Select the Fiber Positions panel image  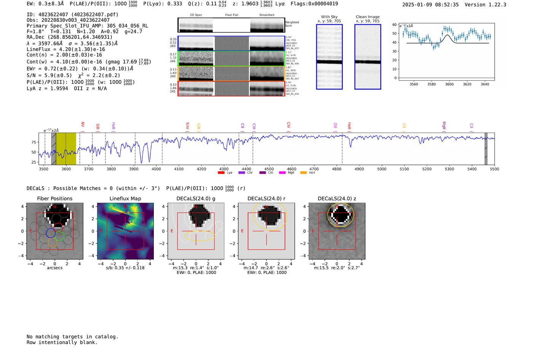pyautogui.click(x=55, y=231)
